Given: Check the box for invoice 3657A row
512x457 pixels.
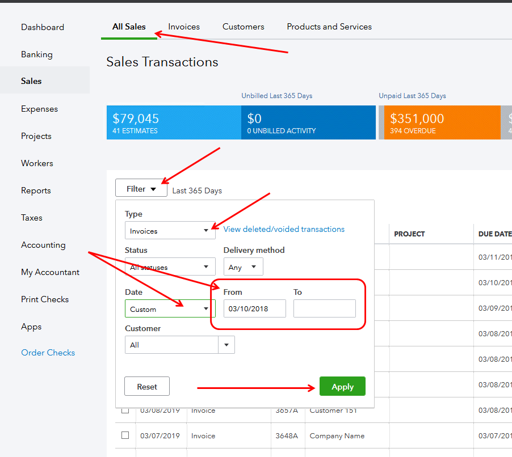Looking at the screenshot, I should pyautogui.click(x=125, y=410).
